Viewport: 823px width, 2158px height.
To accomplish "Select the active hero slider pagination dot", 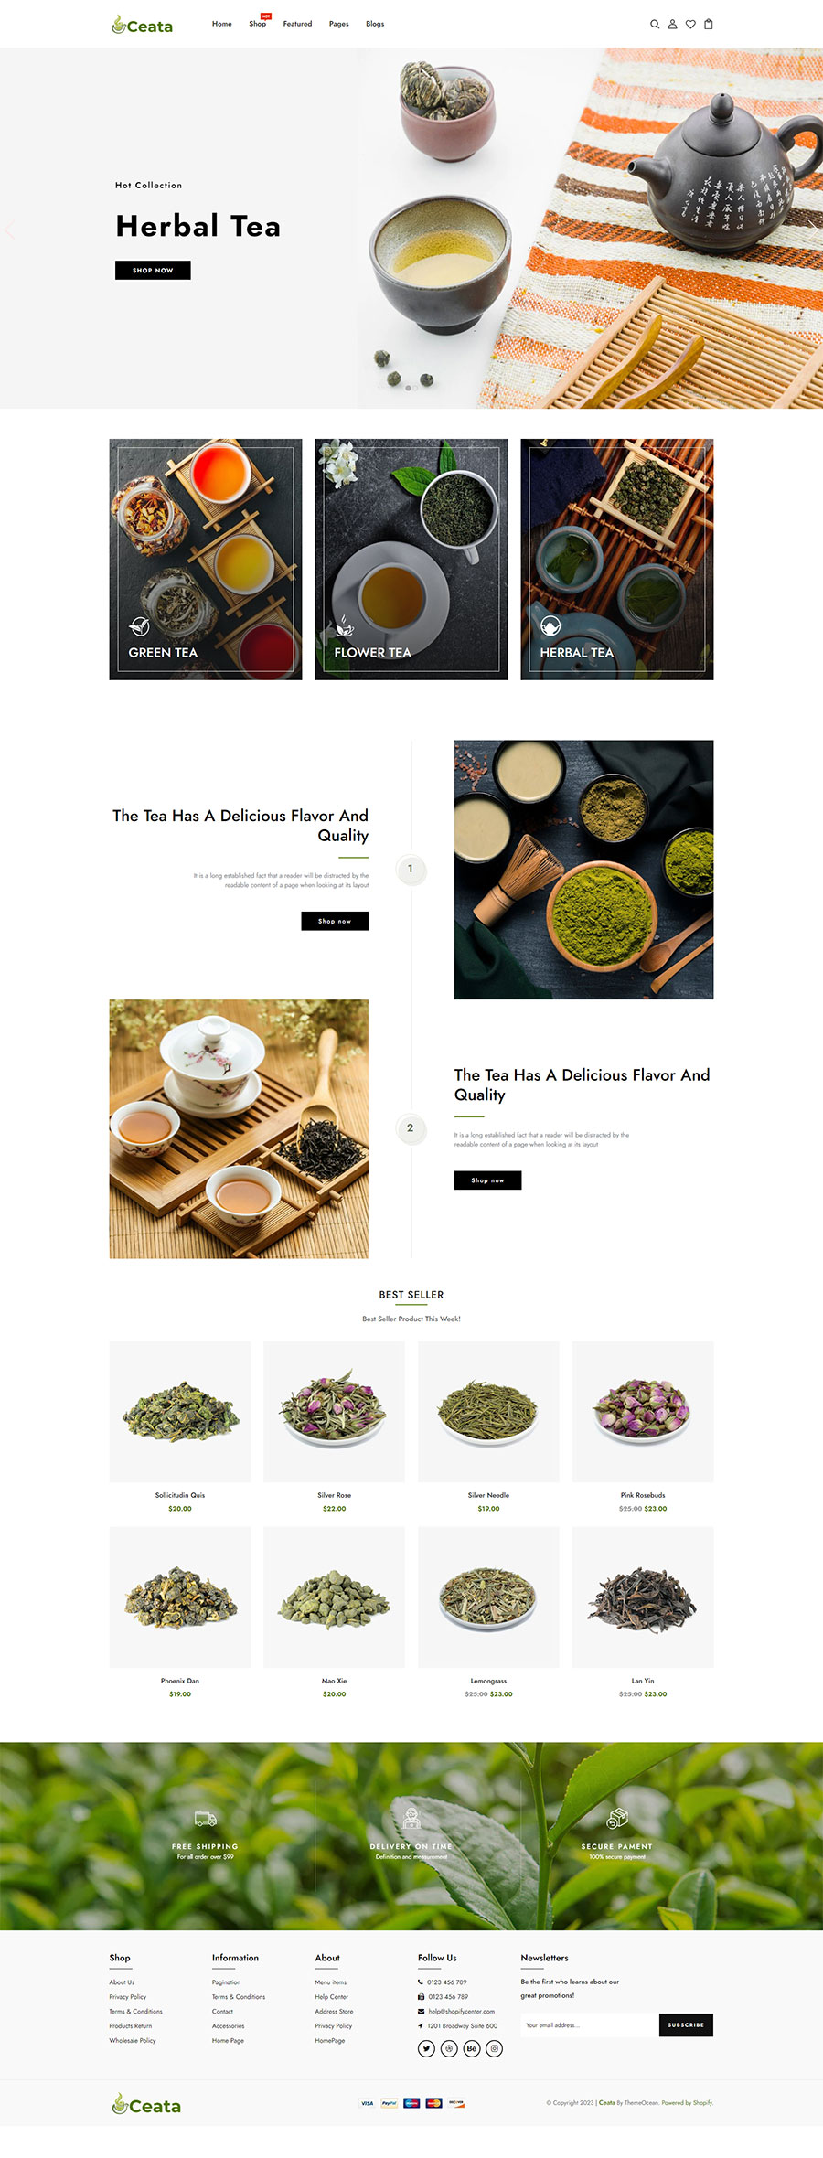I will tap(408, 387).
